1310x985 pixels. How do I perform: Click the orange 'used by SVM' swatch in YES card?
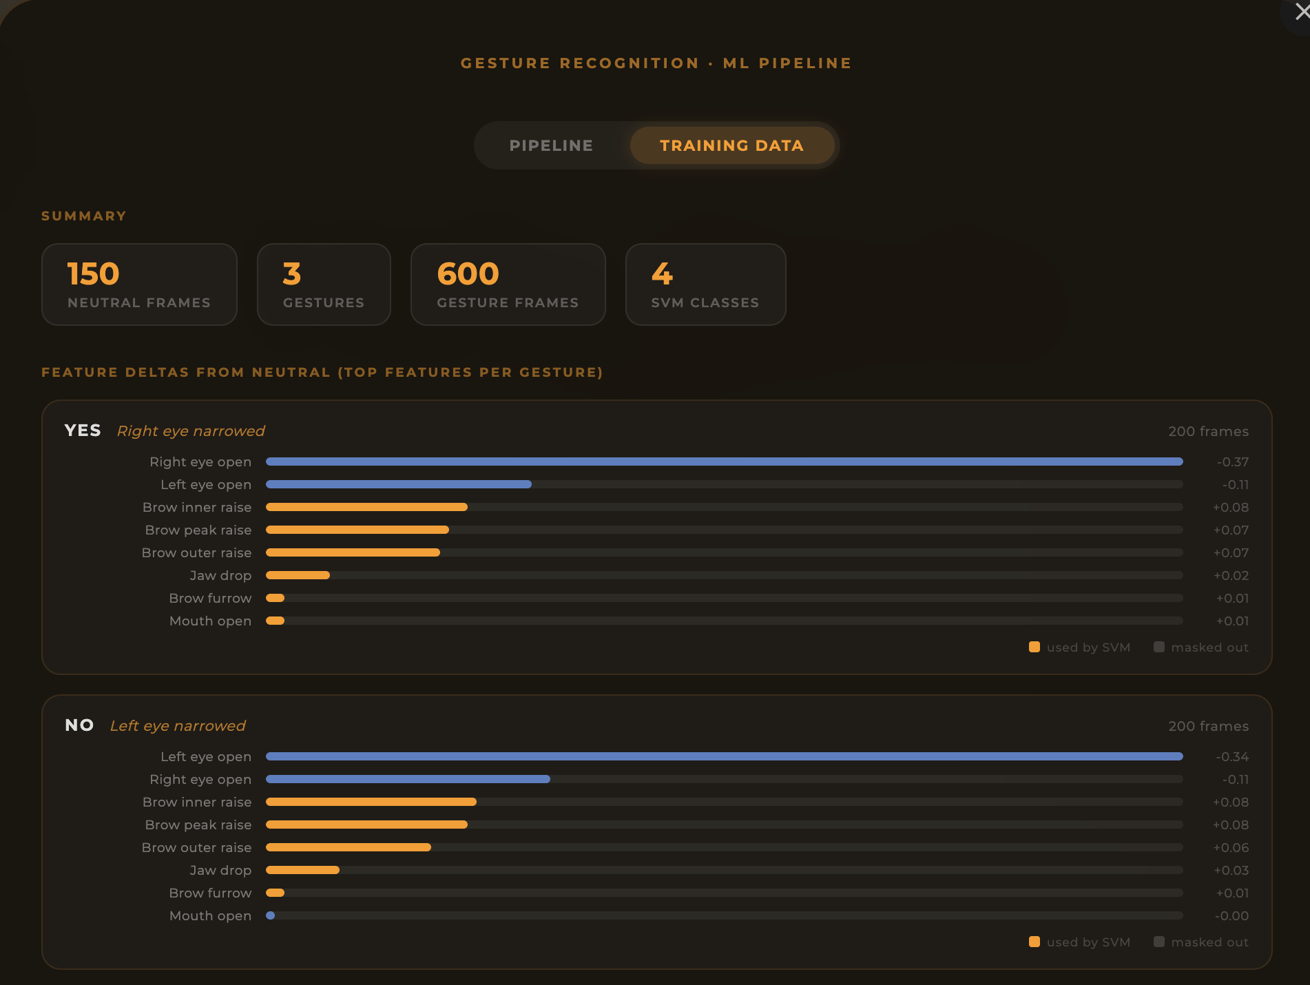(x=1035, y=647)
